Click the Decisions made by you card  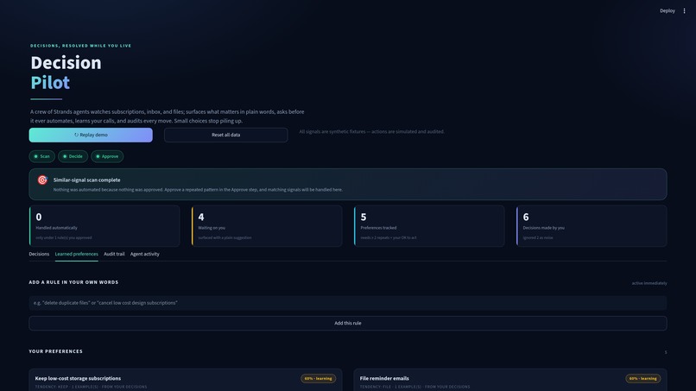(x=592, y=226)
